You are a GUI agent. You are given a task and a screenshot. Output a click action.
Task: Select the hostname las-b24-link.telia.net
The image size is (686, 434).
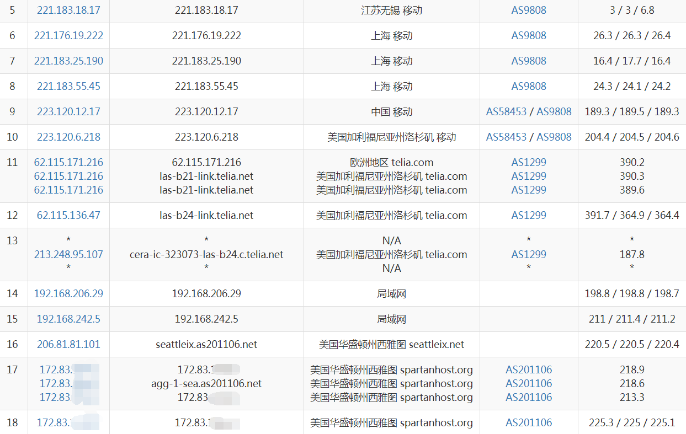coord(206,216)
